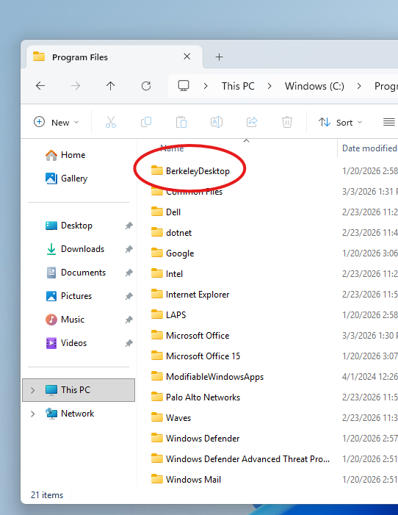Sort by the Date modified column header
The image size is (398, 515).
point(369,148)
